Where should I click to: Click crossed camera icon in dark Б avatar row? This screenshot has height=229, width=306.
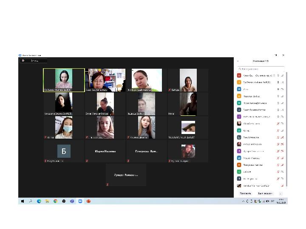coord(282,137)
